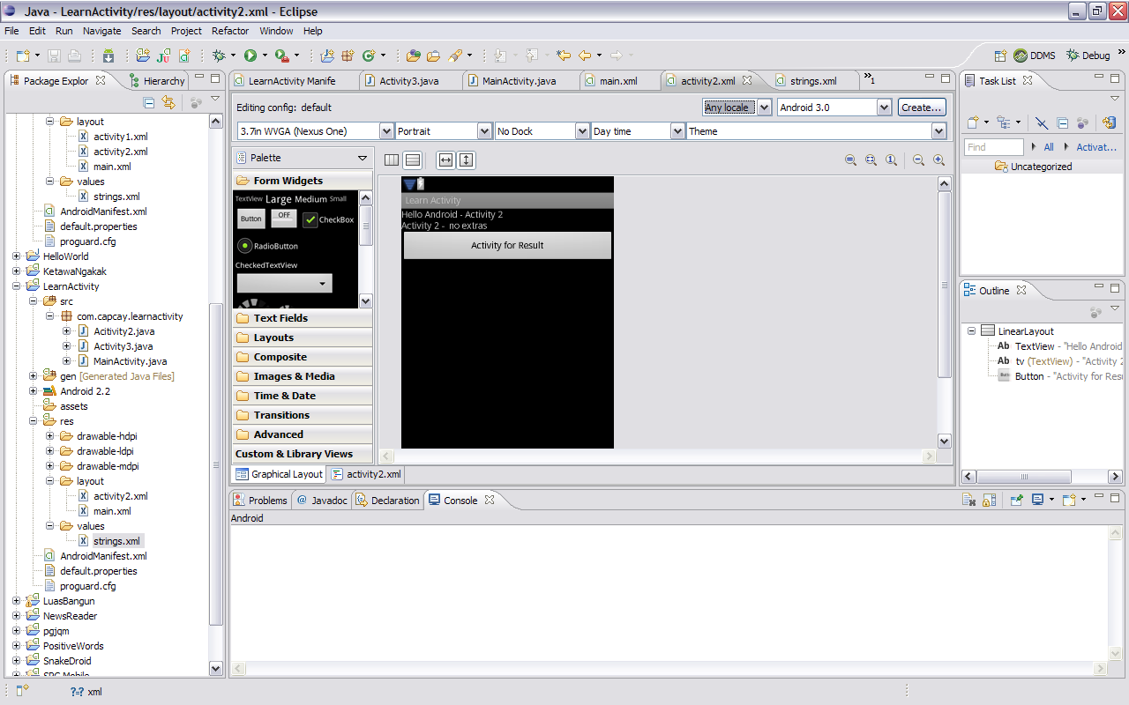Expand the Text Fields palette section
The height and width of the screenshot is (705, 1129).
(303, 318)
